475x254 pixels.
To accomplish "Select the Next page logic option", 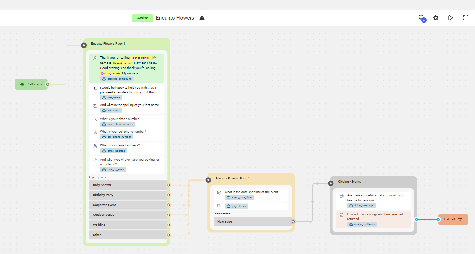I will tap(253, 222).
